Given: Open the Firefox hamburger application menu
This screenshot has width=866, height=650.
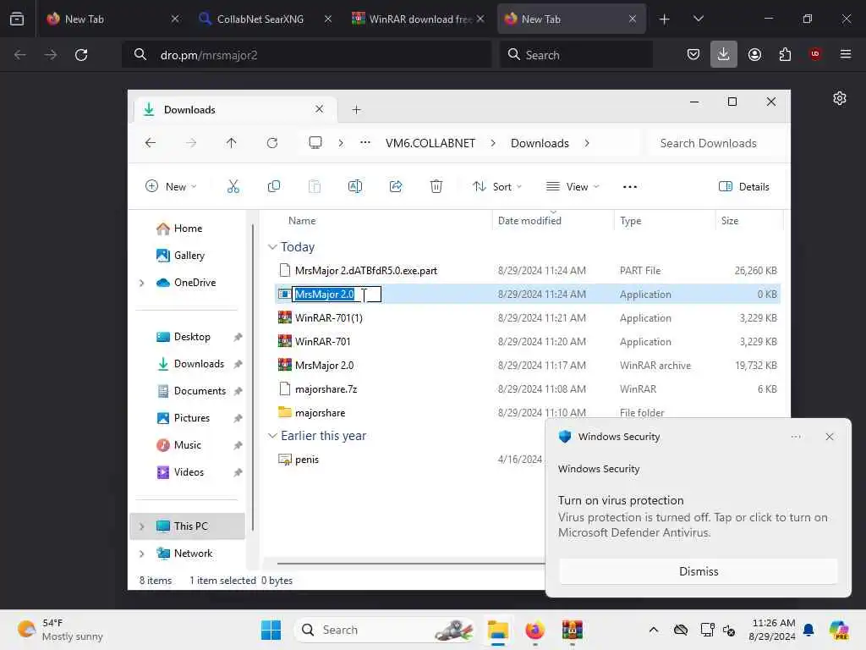Looking at the screenshot, I should pyautogui.click(x=846, y=54).
